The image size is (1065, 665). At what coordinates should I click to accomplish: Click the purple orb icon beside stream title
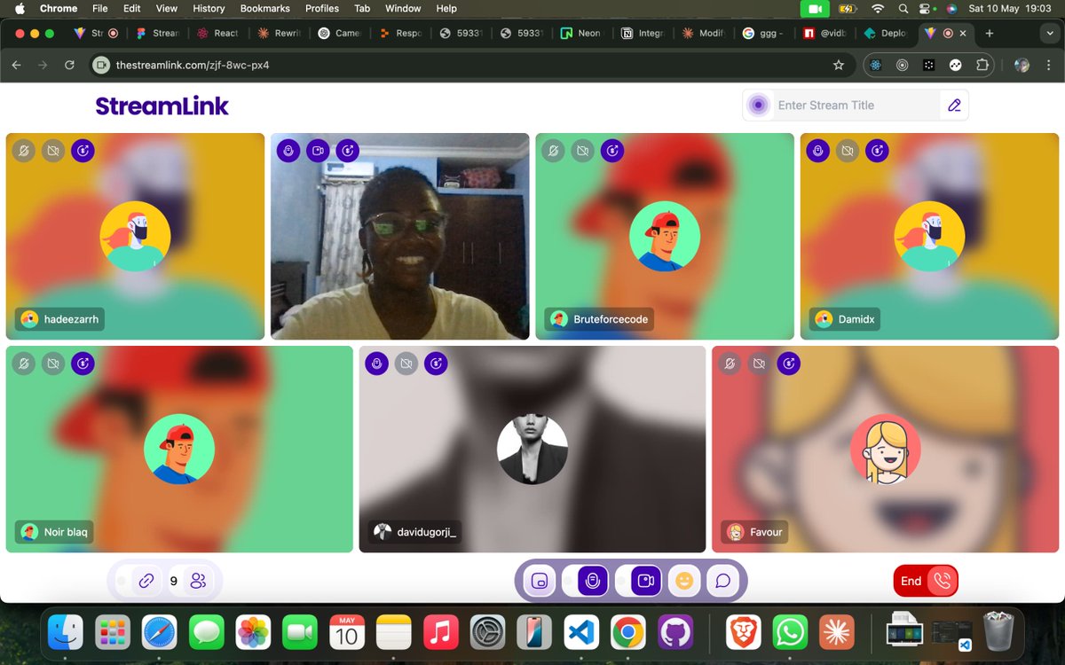(x=758, y=105)
